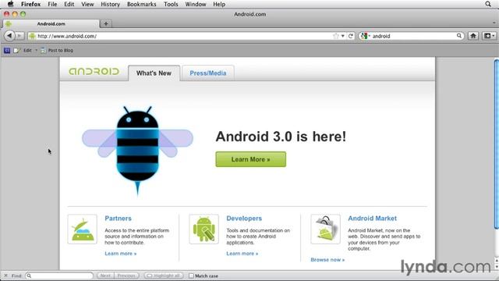Click the Android favicon in the URL bar

pos(32,36)
